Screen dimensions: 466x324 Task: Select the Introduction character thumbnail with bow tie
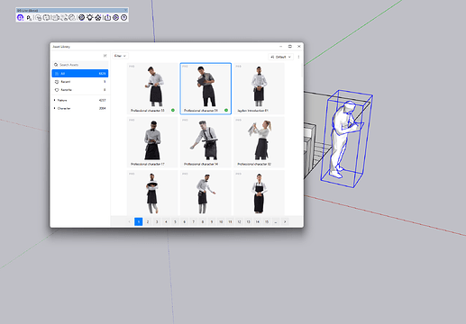click(259, 88)
